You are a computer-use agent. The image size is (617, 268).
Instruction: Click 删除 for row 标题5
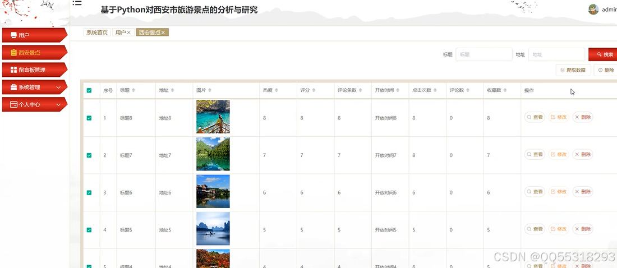[583, 229]
